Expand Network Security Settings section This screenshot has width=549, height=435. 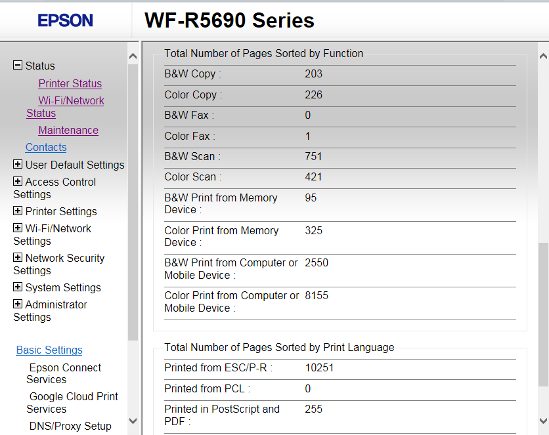coord(18,258)
